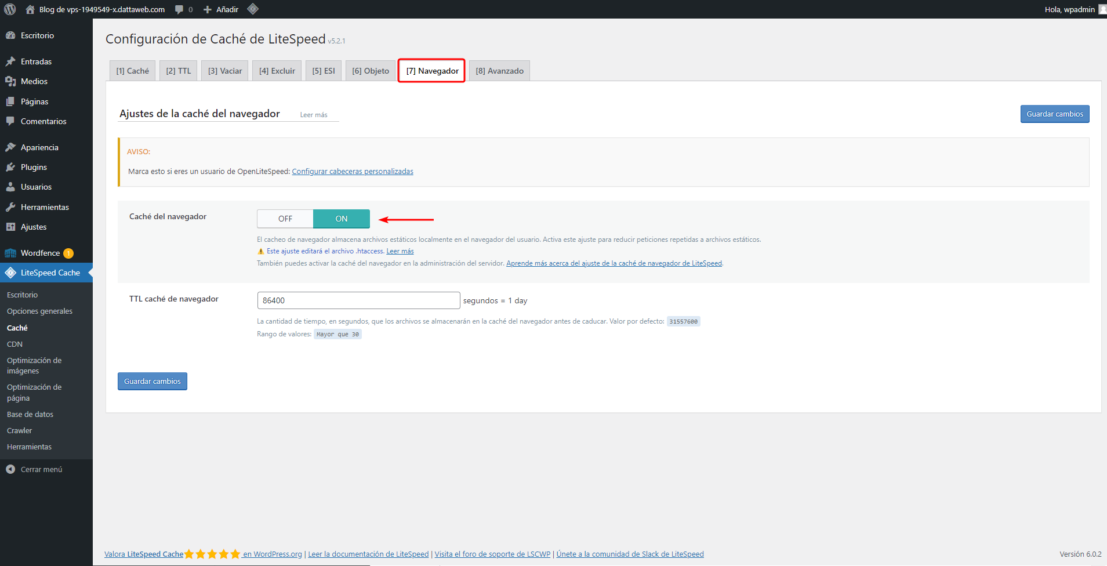Click Cerrar menú collapse arrow icon

10,469
